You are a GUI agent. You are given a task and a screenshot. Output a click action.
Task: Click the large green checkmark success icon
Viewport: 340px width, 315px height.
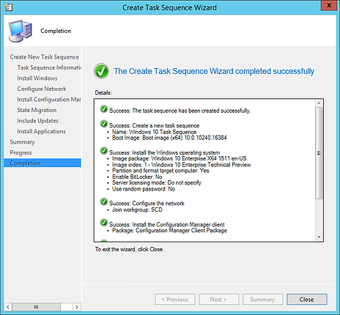pos(101,71)
